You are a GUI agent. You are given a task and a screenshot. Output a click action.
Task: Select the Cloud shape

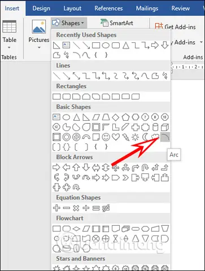[x=155, y=137]
